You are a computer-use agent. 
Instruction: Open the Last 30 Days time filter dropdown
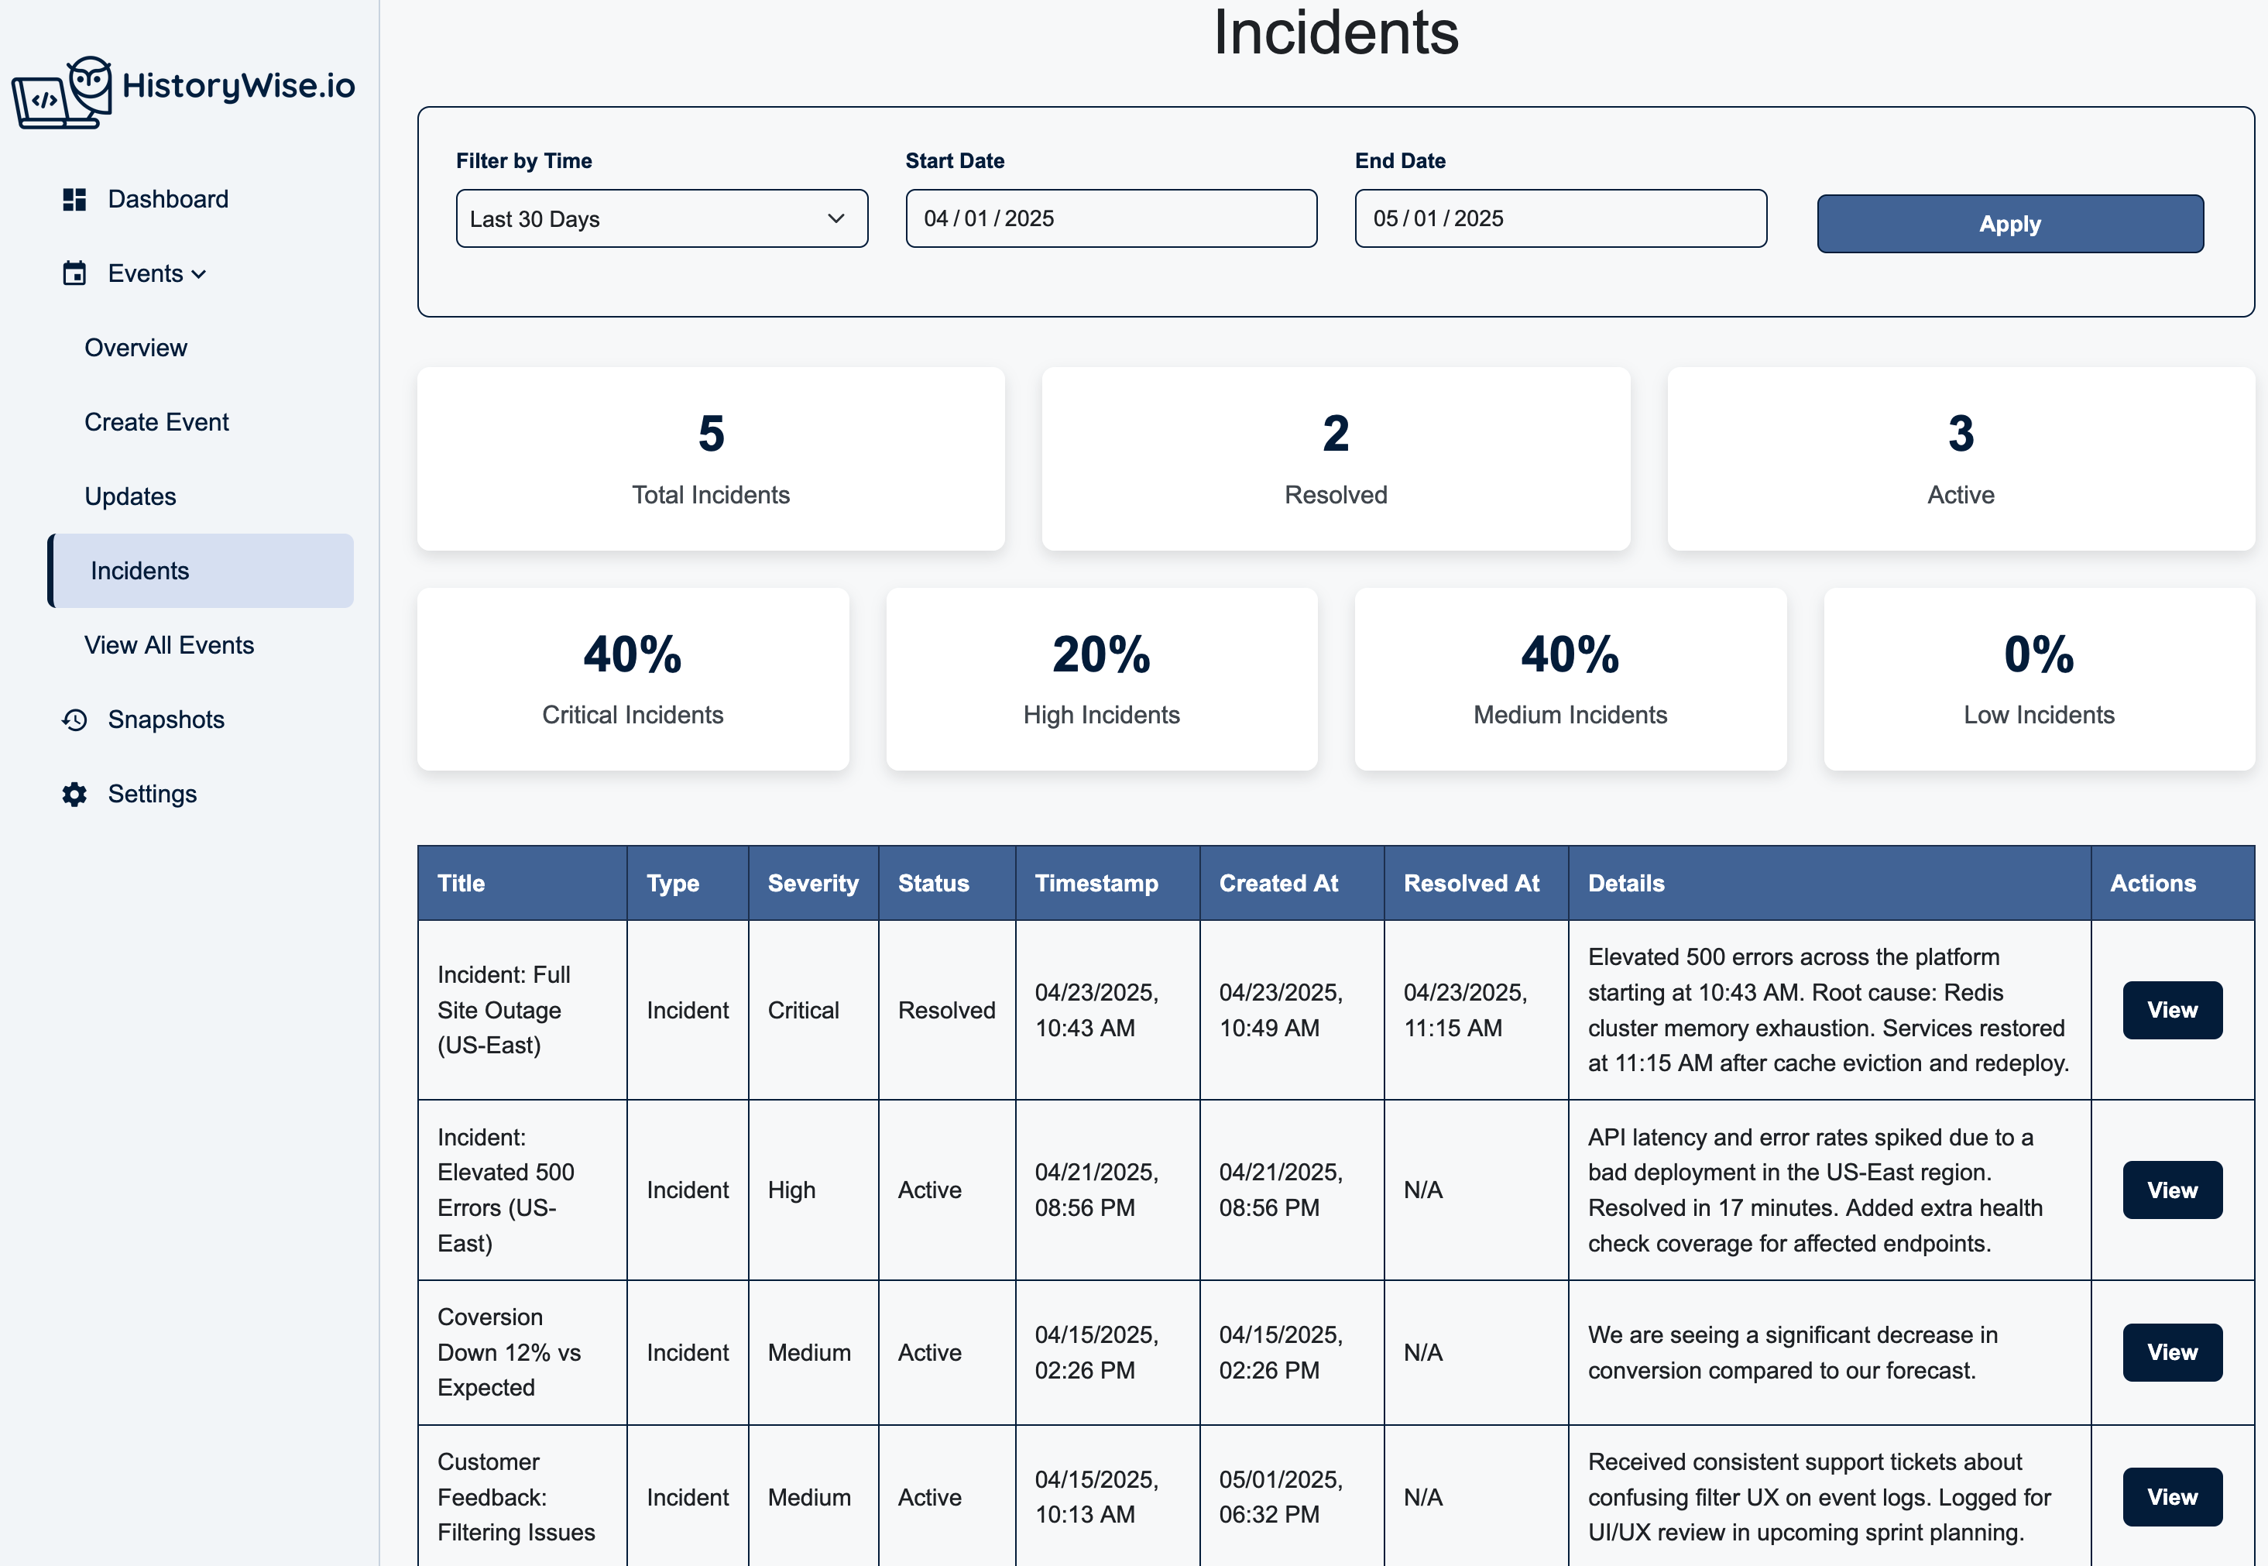[661, 218]
